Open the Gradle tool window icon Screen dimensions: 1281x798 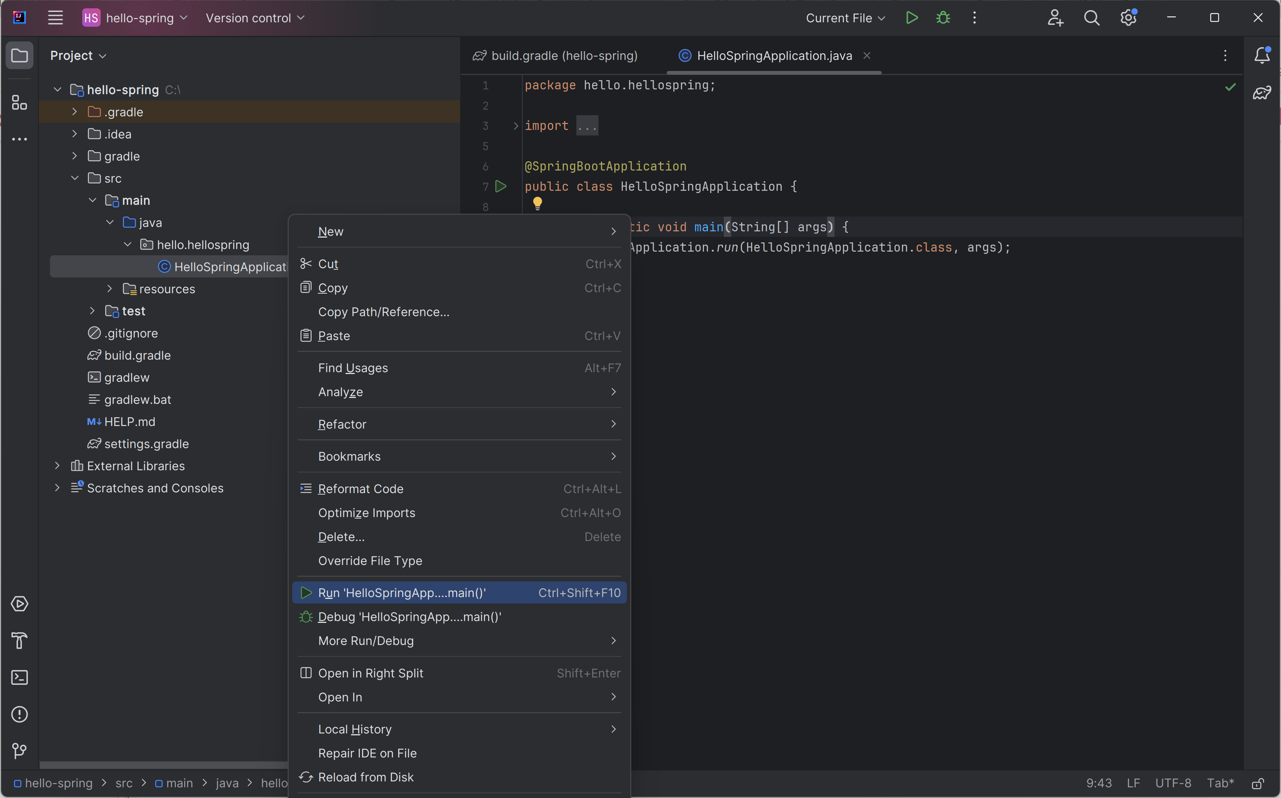click(1262, 93)
